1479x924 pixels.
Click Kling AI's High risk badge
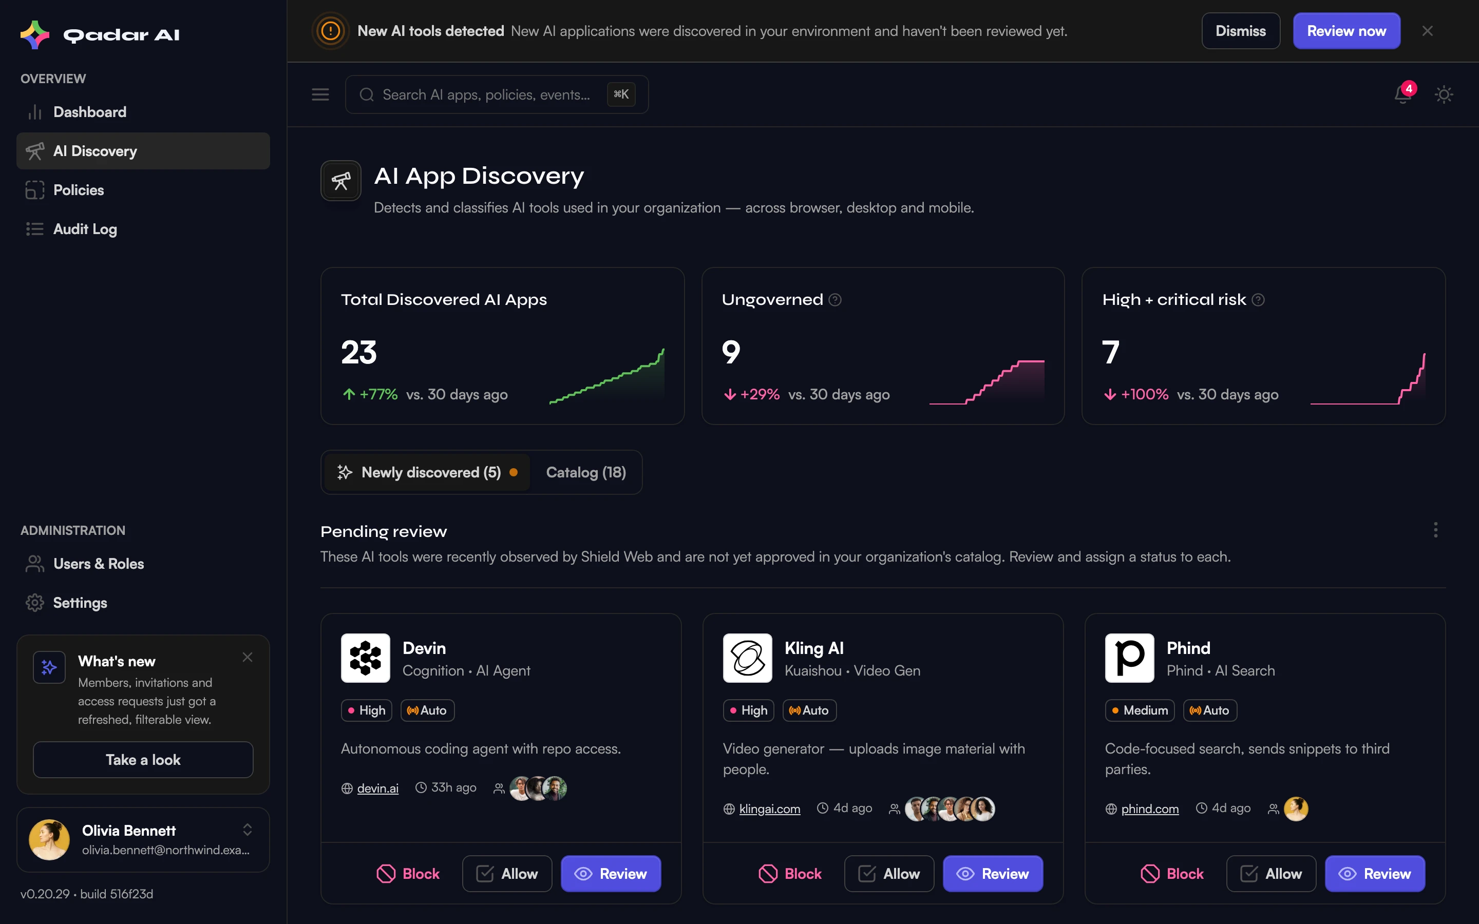point(748,710)
